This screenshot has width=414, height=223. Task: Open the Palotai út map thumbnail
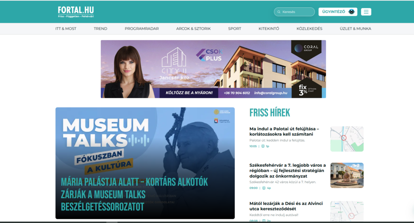click(x=347, y=139)
